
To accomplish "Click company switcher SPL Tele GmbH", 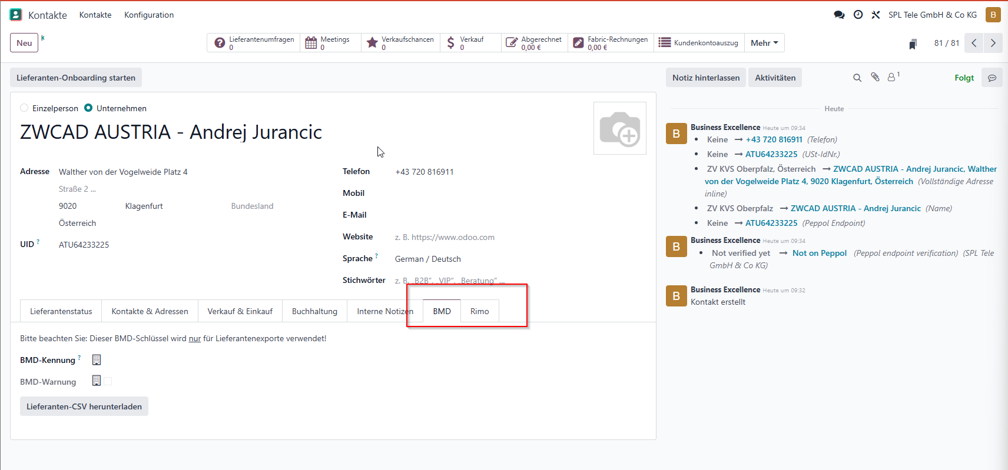I will pyautogui.click(x=933, y=15).
